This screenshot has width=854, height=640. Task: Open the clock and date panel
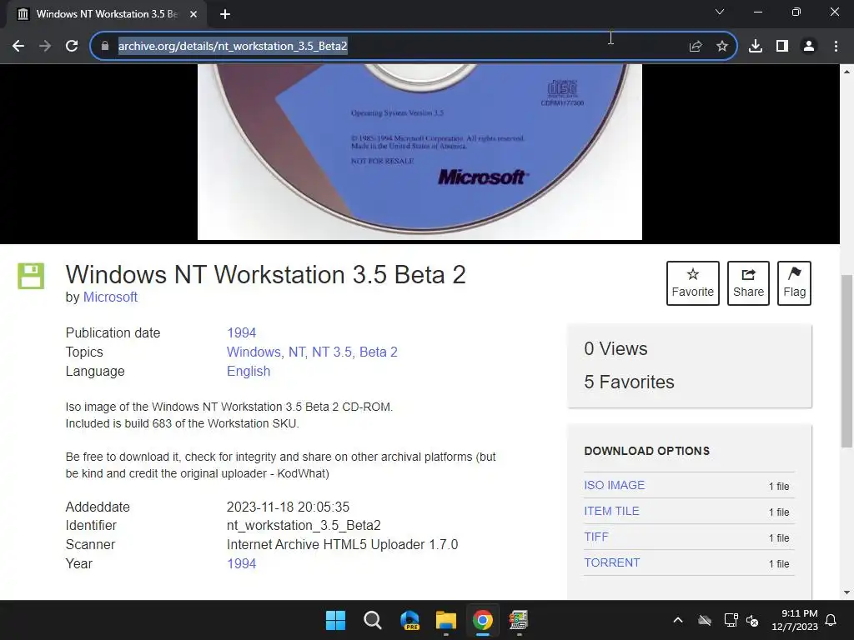[x=795, y=620]
